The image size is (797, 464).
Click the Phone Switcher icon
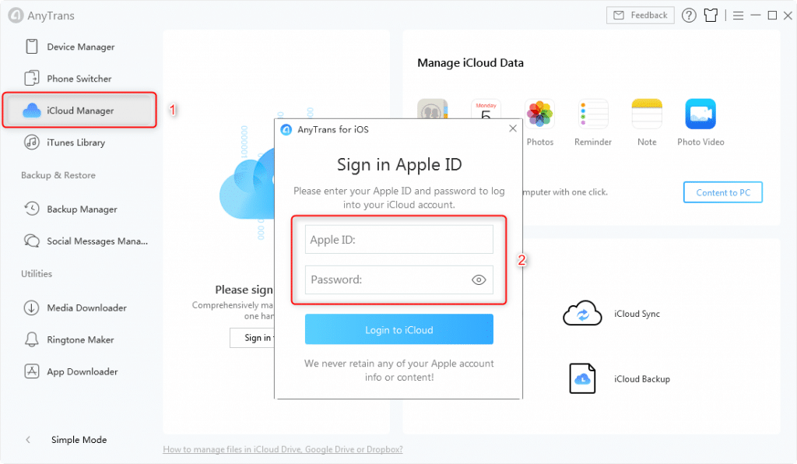click(x=31, y=79)
